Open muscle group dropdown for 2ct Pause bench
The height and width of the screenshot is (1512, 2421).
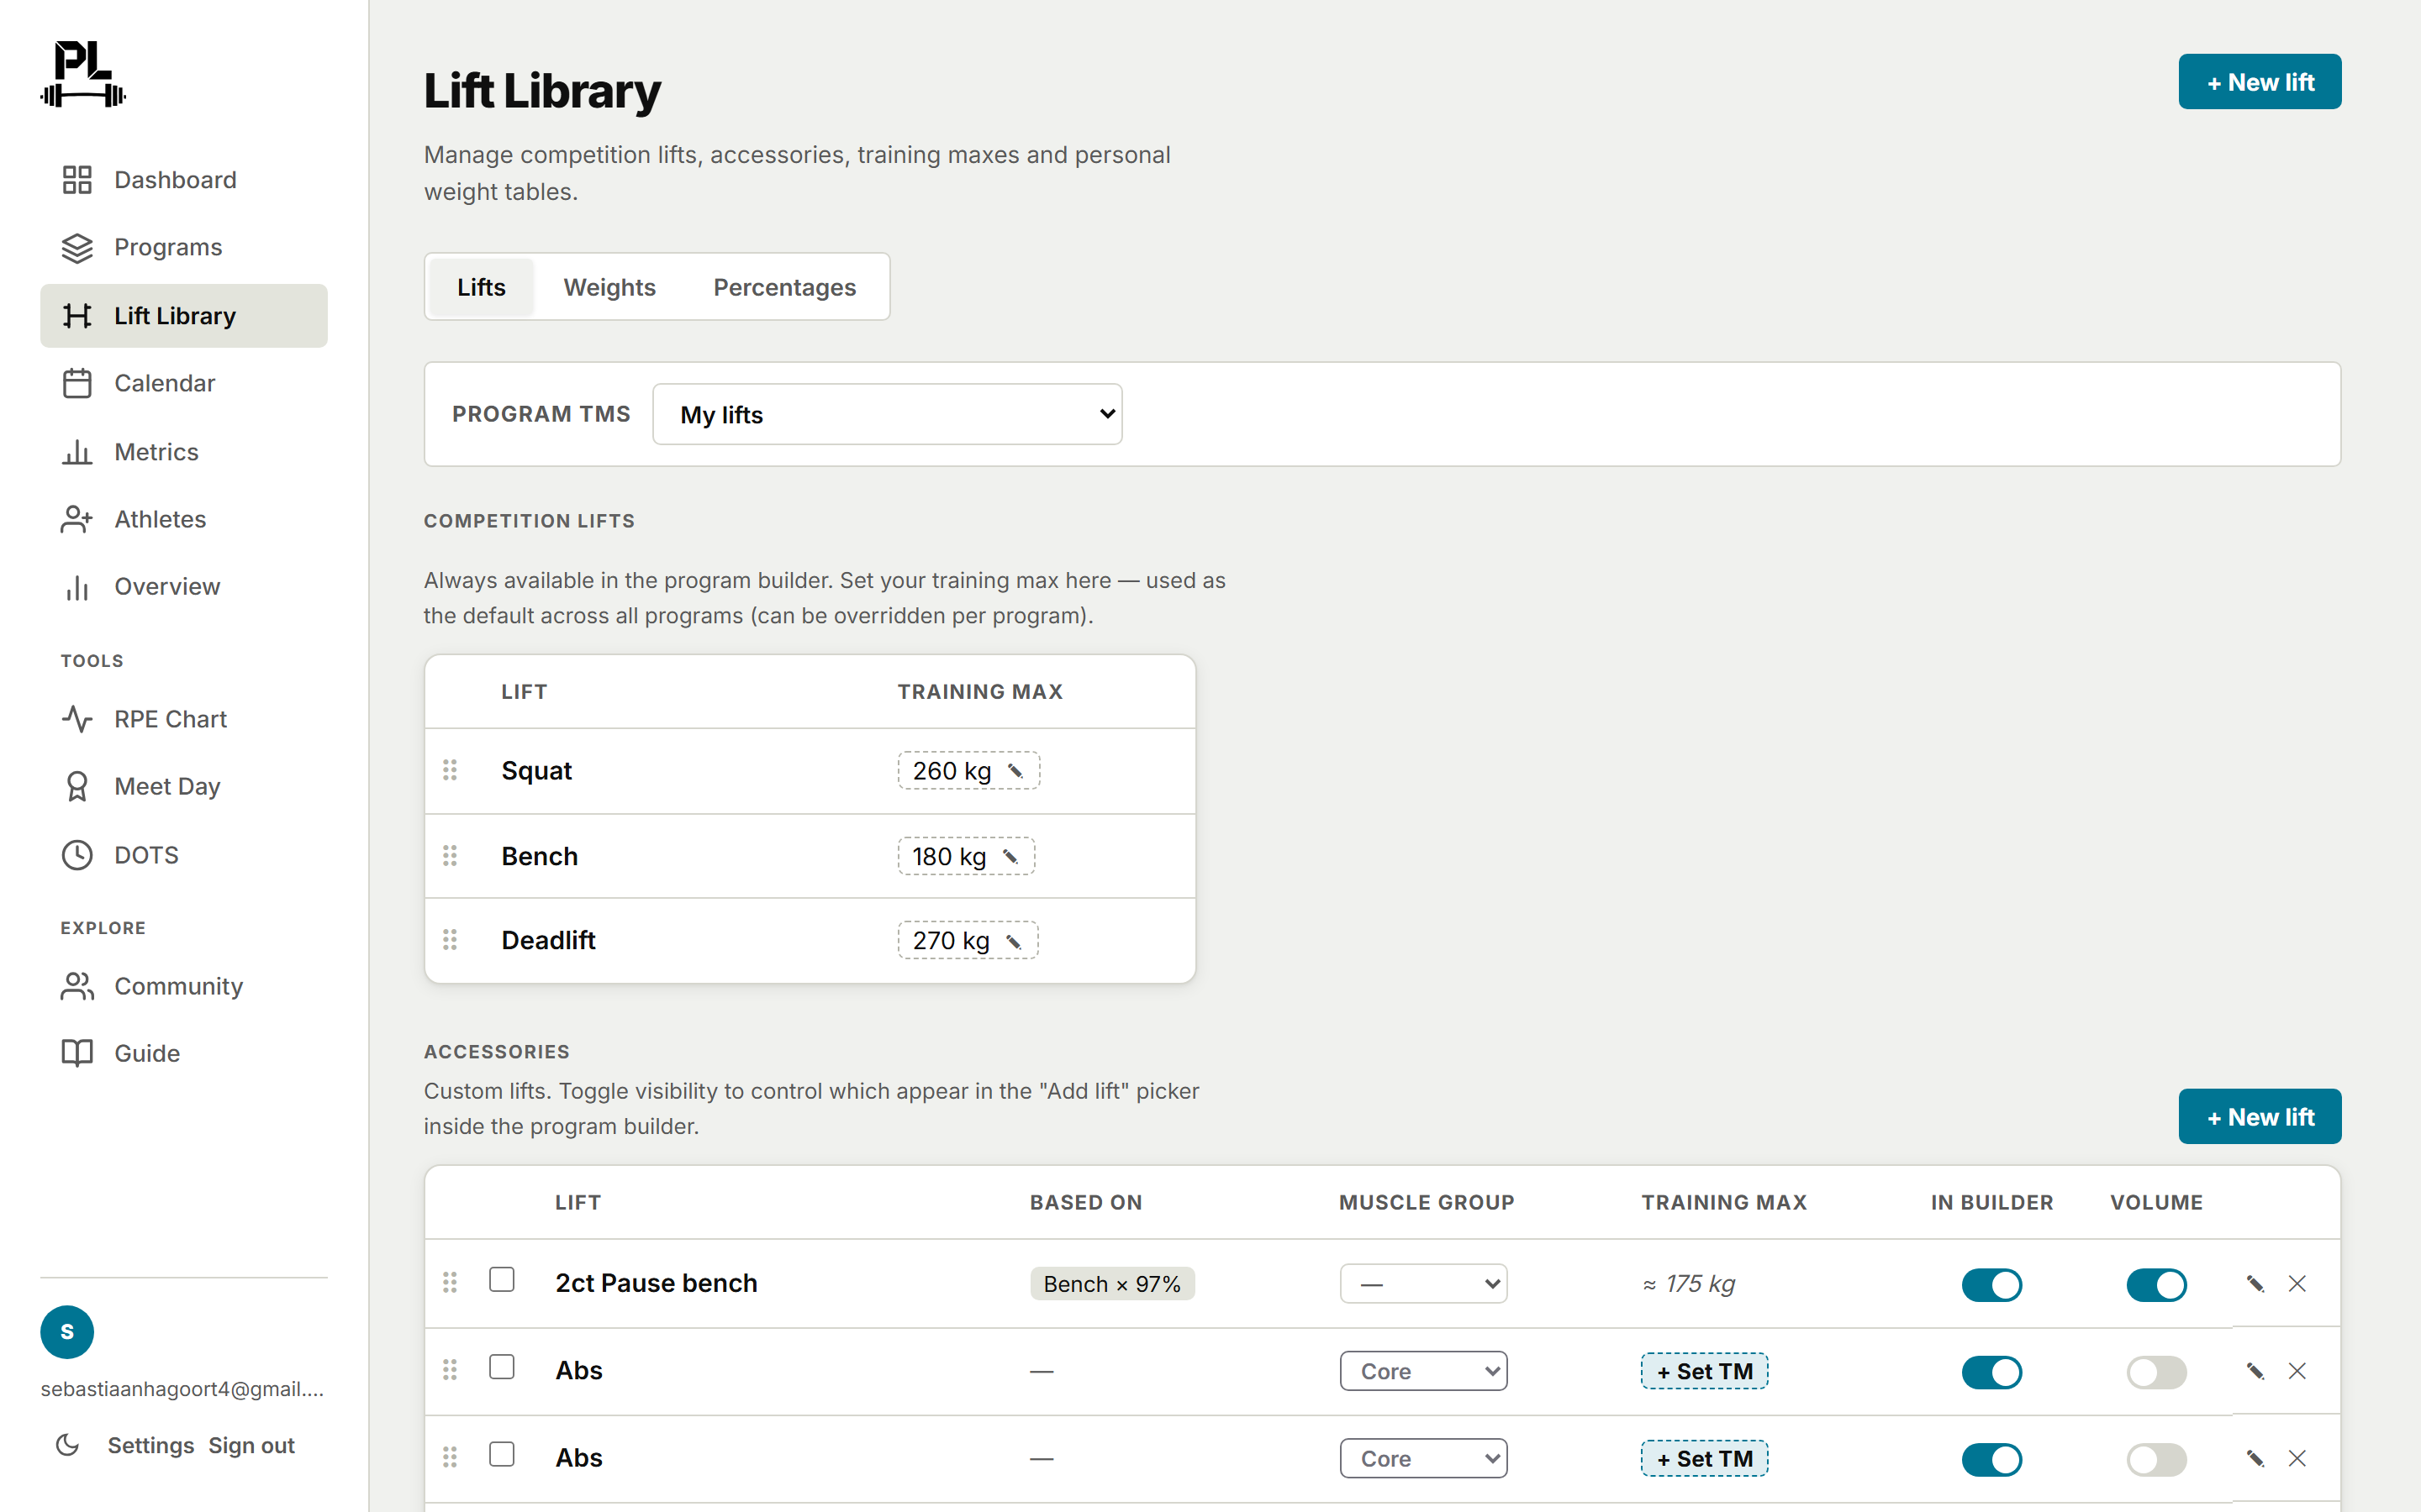pos(1423,1284)
